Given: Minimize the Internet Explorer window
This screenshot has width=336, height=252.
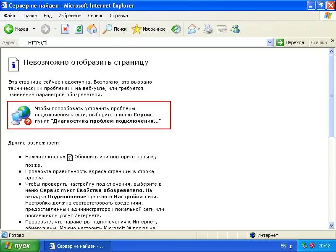Looking at the screenshot, I should (311, 5).
